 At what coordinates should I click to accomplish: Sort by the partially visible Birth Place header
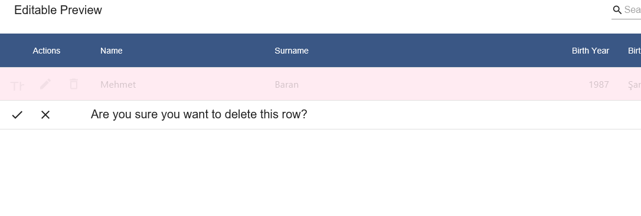[x=635, y=51]
